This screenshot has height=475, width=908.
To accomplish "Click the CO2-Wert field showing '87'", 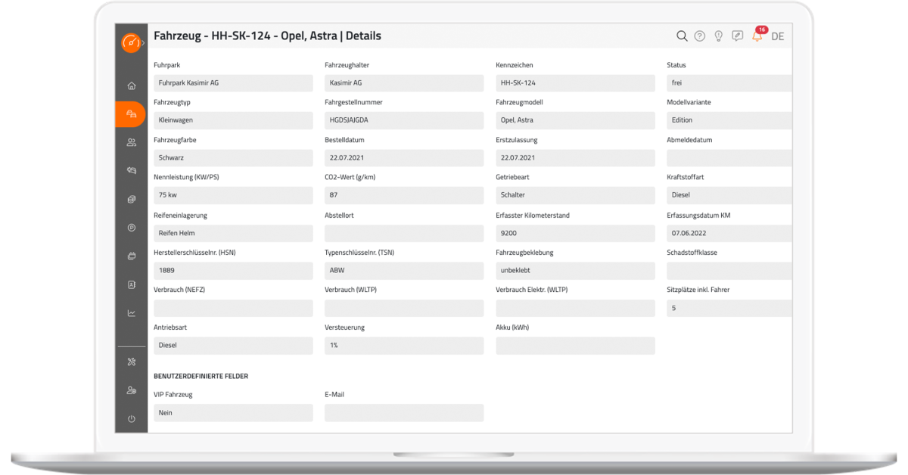I will [404, 195].
